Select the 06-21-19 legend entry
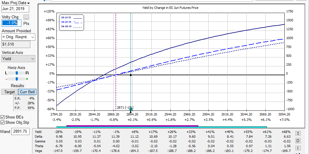Viewport: 309px width, 154px height. 72,17
